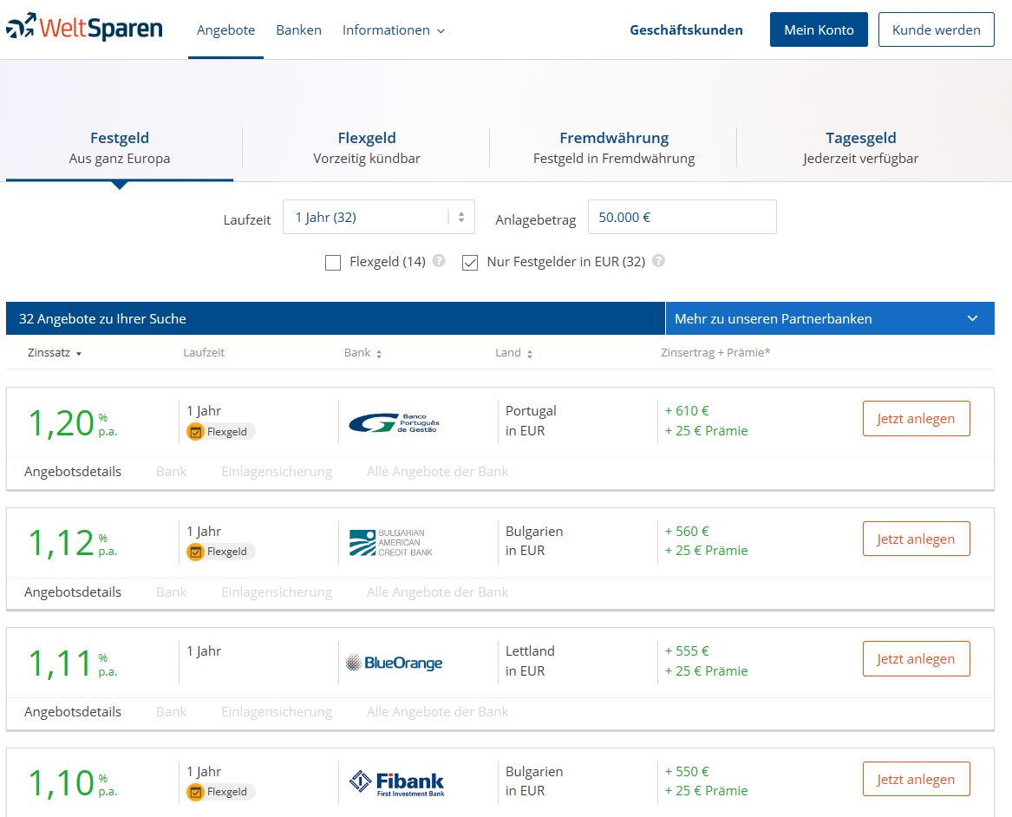Switch to the Festgeld tab
Screen dimensions: 1012x817
coord(120,147)
